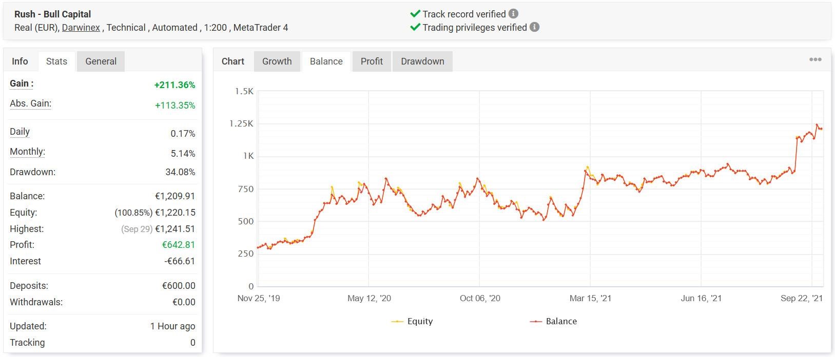Open the chart three-dots options menu
This screenshot has height=357, width=835.
[815, 60]
